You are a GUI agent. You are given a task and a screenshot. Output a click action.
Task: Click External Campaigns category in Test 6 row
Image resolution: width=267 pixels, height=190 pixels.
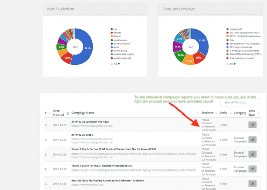240,140
